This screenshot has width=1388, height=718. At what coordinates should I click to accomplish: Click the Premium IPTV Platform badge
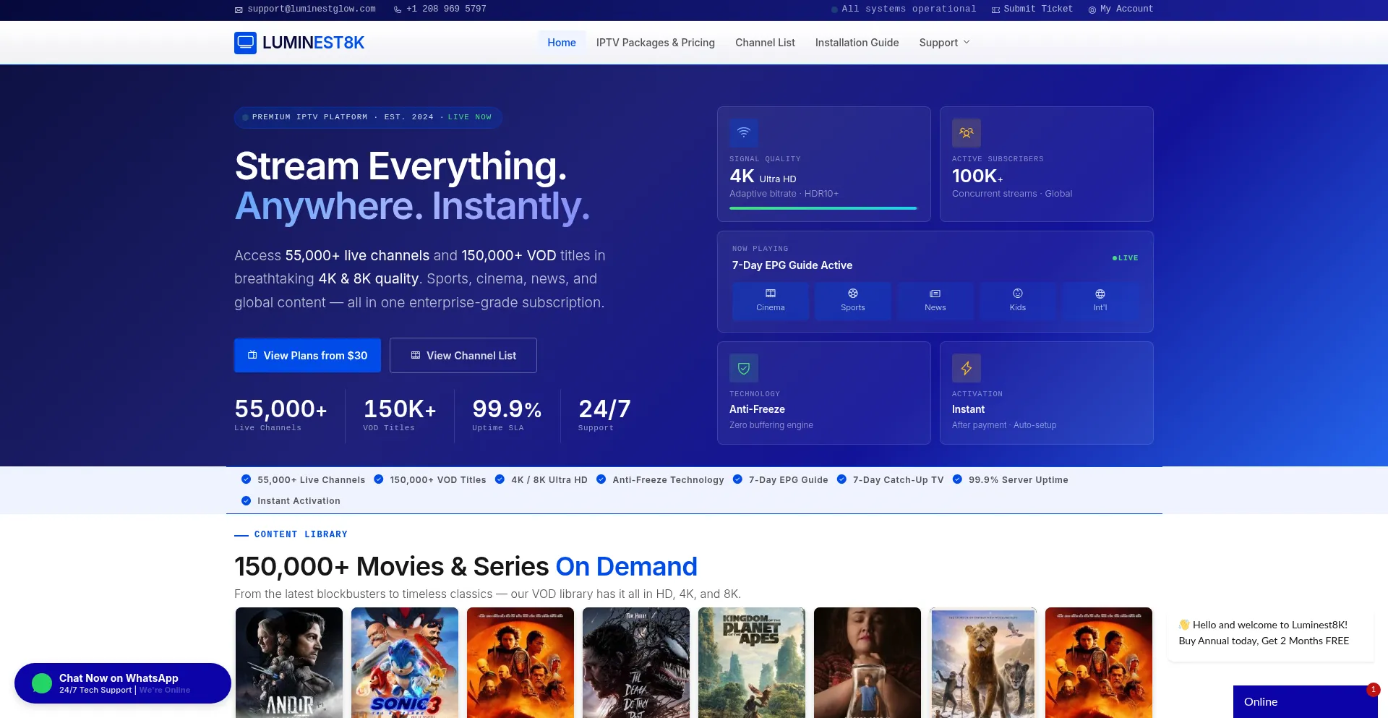pos(368,117)
